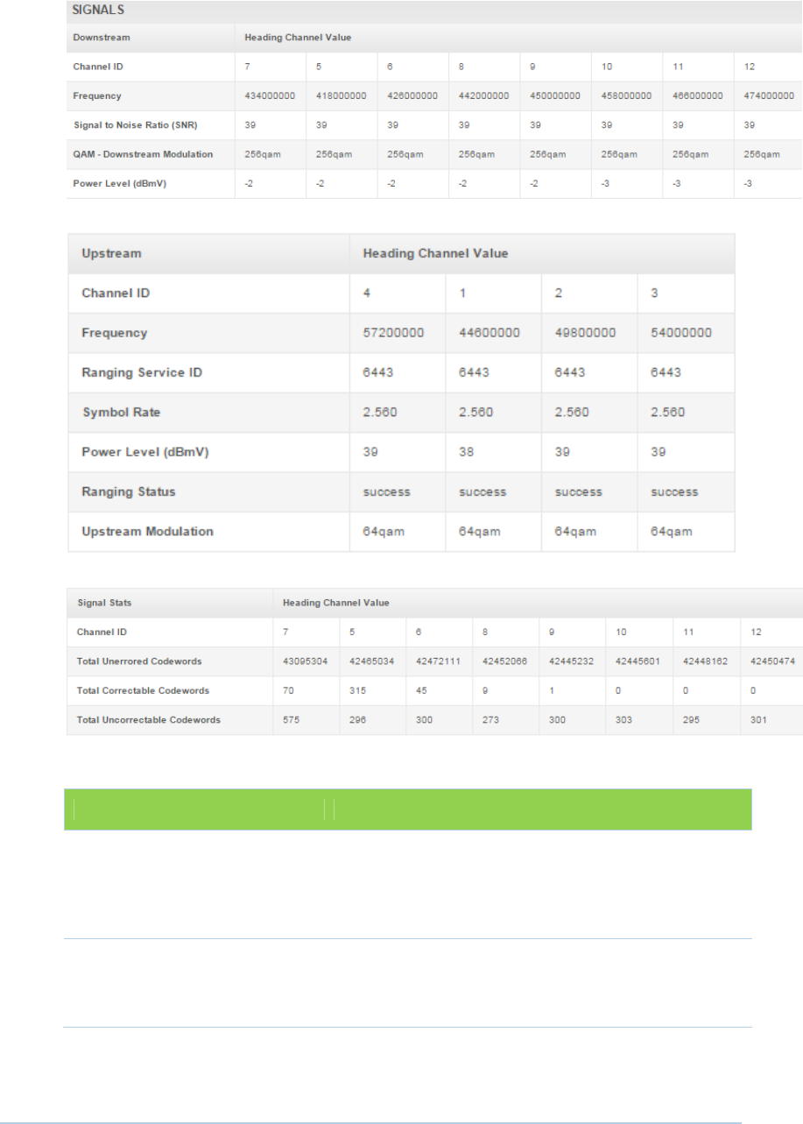803x1124 pixels.
Task: Select unerrored codewords value 42472111
Action: point(440,661)
